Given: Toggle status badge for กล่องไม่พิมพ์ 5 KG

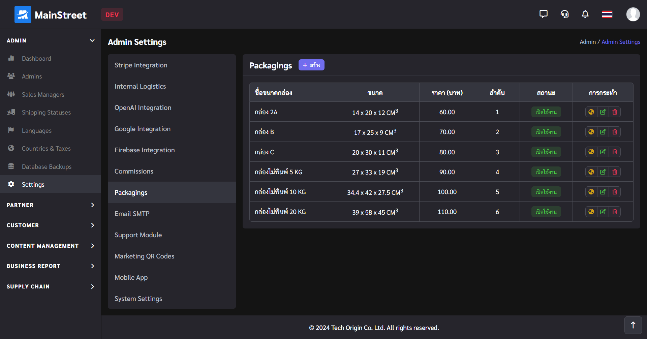Looking at the screenshot, I should pyautogui.click(x=546, y=172).
